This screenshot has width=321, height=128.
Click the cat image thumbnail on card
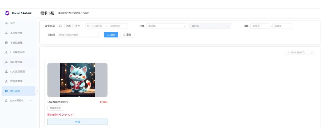[x=77, y=80]
